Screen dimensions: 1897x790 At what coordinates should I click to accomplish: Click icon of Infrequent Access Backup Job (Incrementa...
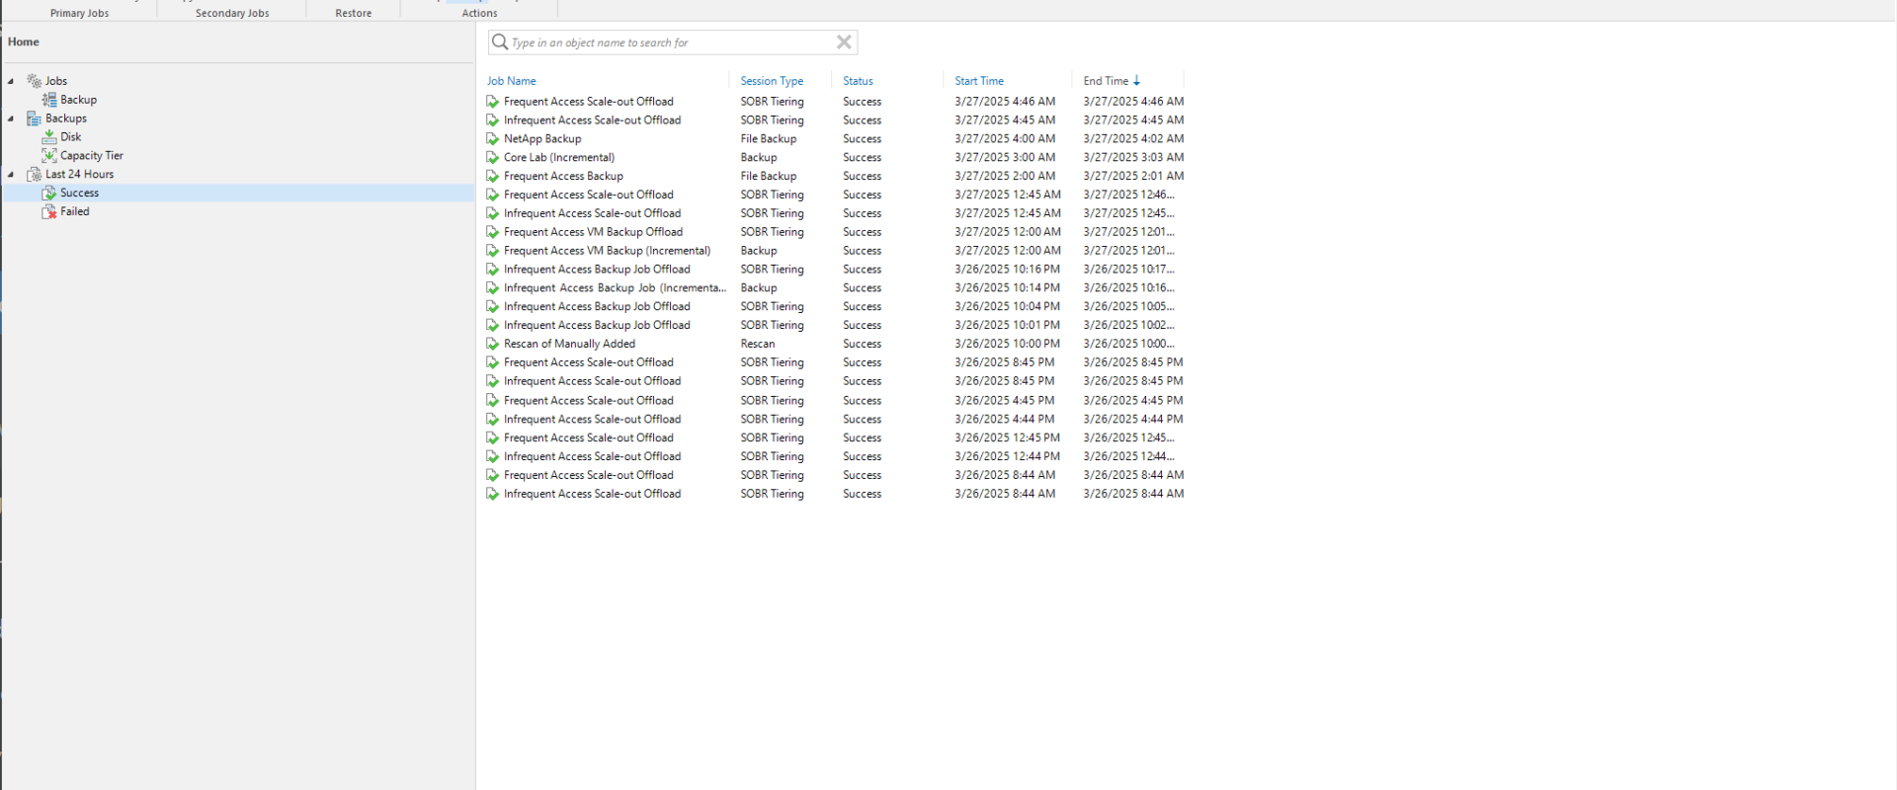[x=492, y=288]
